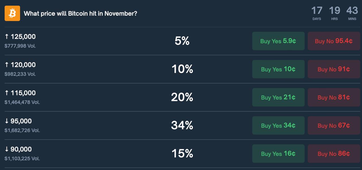362x170 pixels.
Task: Choose Buy Yes 34¢ for 95,000
Action: 278,126
